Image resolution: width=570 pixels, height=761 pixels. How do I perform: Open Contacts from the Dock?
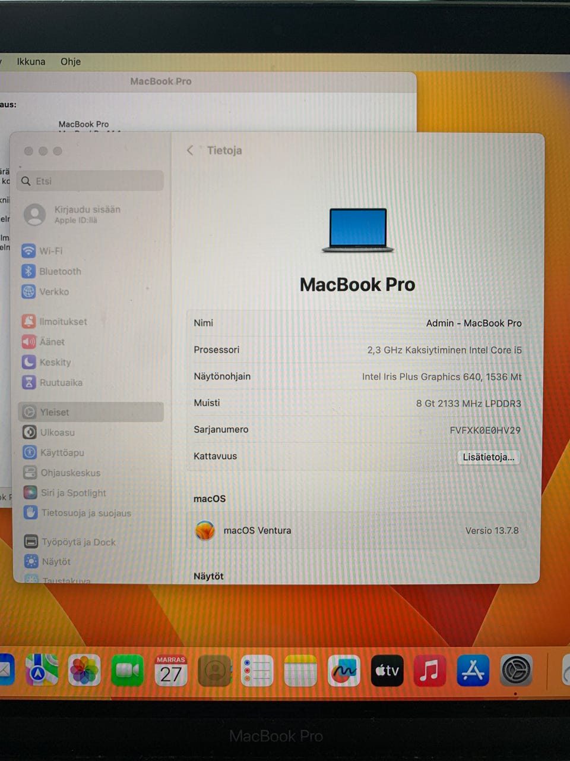click(x=214, y=671)
